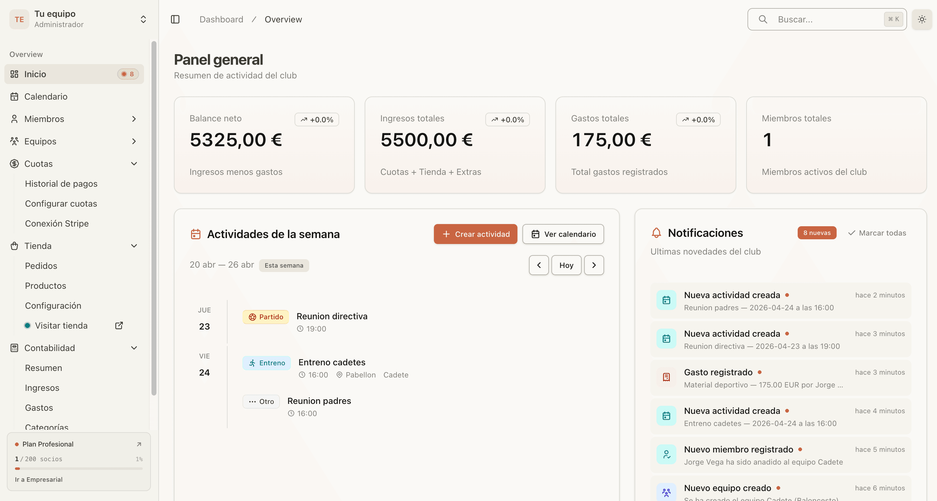937x501 pixels.
Task: Go to next week arrow
Action: click(594, 265)
